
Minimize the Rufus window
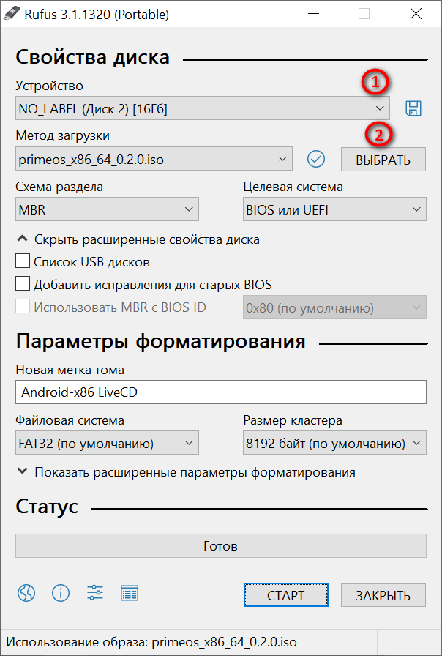(312, 14)
